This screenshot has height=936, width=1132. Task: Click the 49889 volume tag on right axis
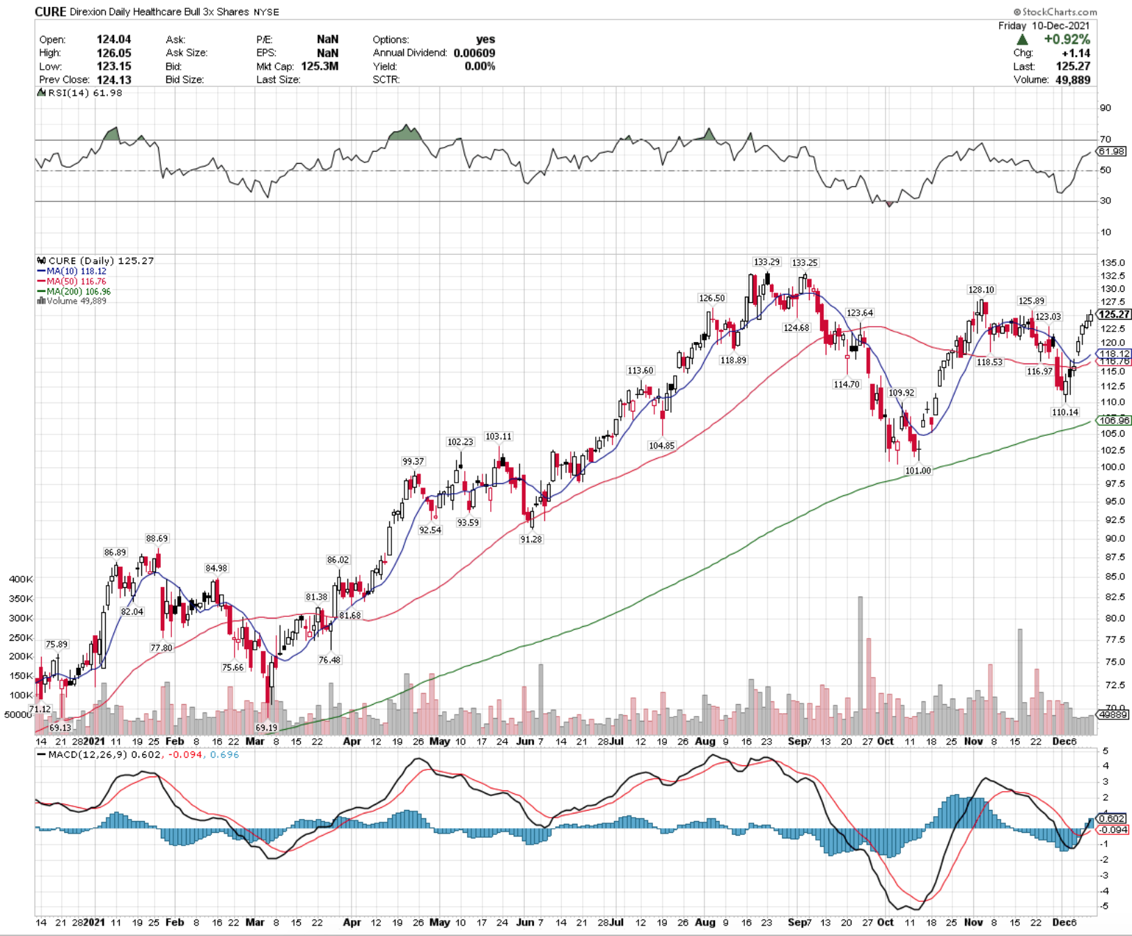[1112, 715]
